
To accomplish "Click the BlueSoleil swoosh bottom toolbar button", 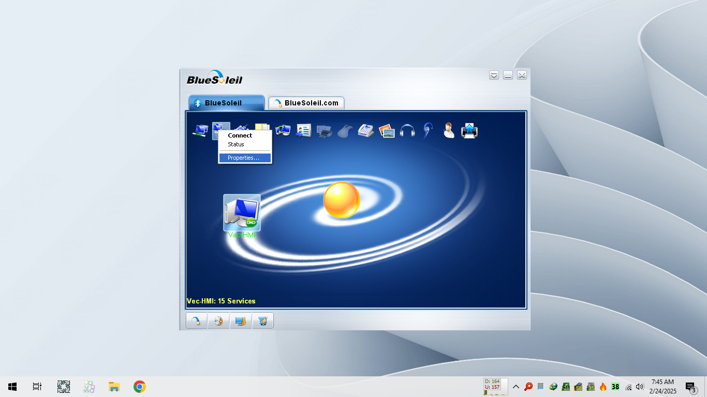I will point(197,321).
